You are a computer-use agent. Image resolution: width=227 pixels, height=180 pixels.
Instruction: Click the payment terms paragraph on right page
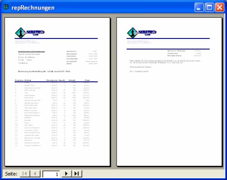tap(165, 62)
